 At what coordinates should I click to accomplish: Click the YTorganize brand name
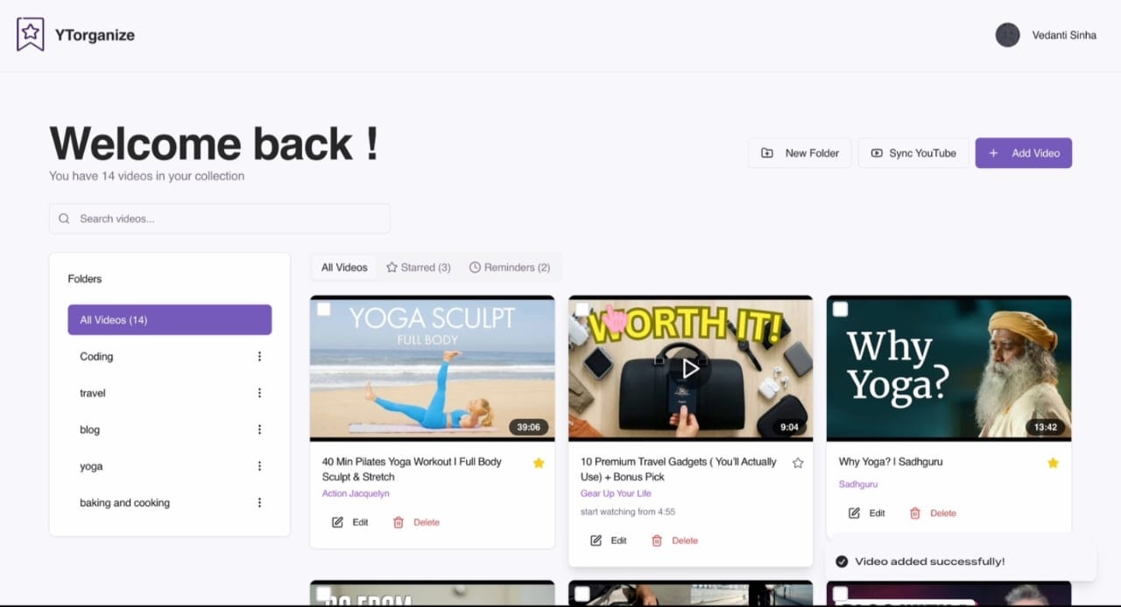95,35
